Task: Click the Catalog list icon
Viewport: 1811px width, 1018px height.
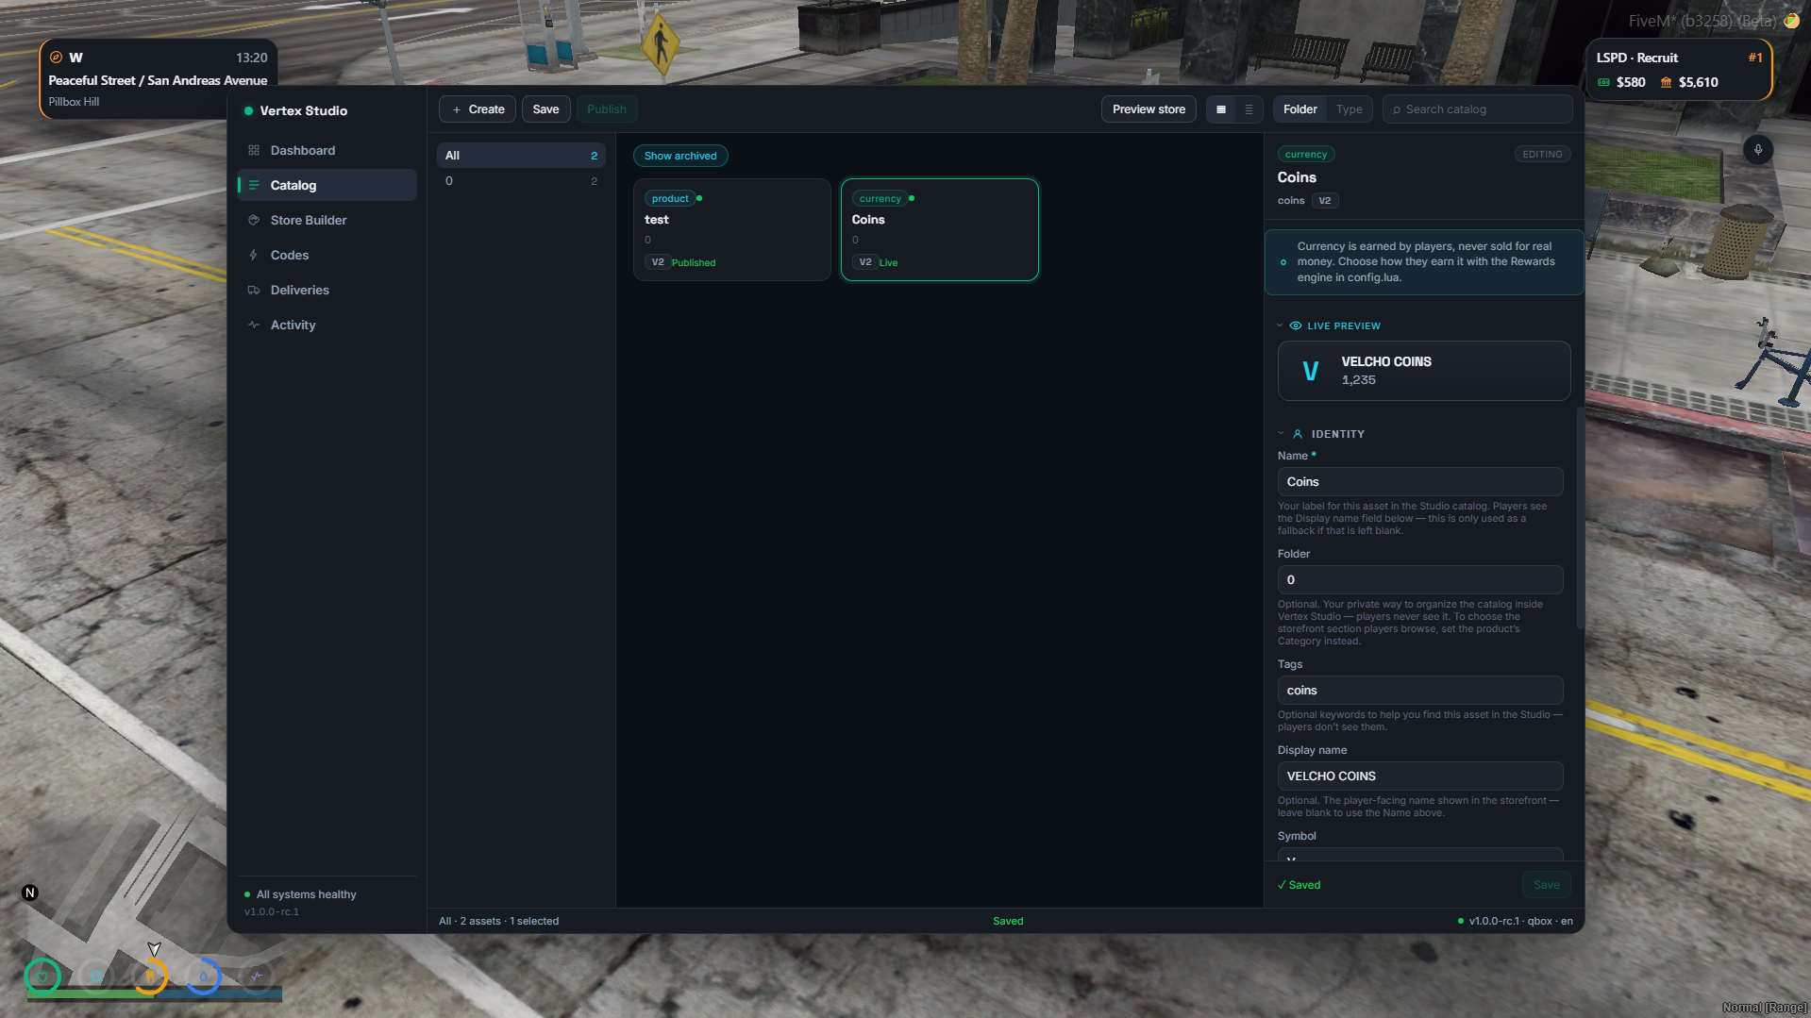Action: (254, 185)
